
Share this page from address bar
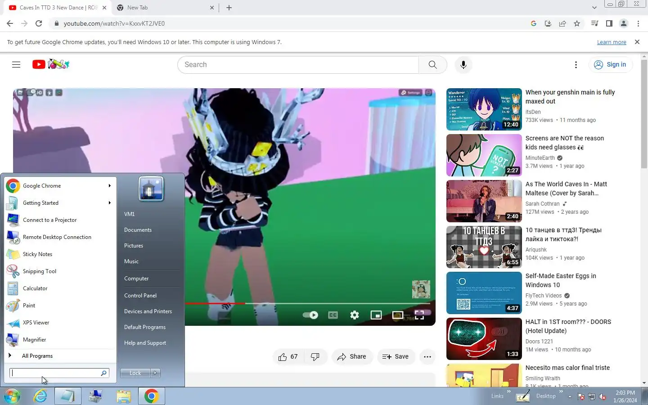point(562,23)
